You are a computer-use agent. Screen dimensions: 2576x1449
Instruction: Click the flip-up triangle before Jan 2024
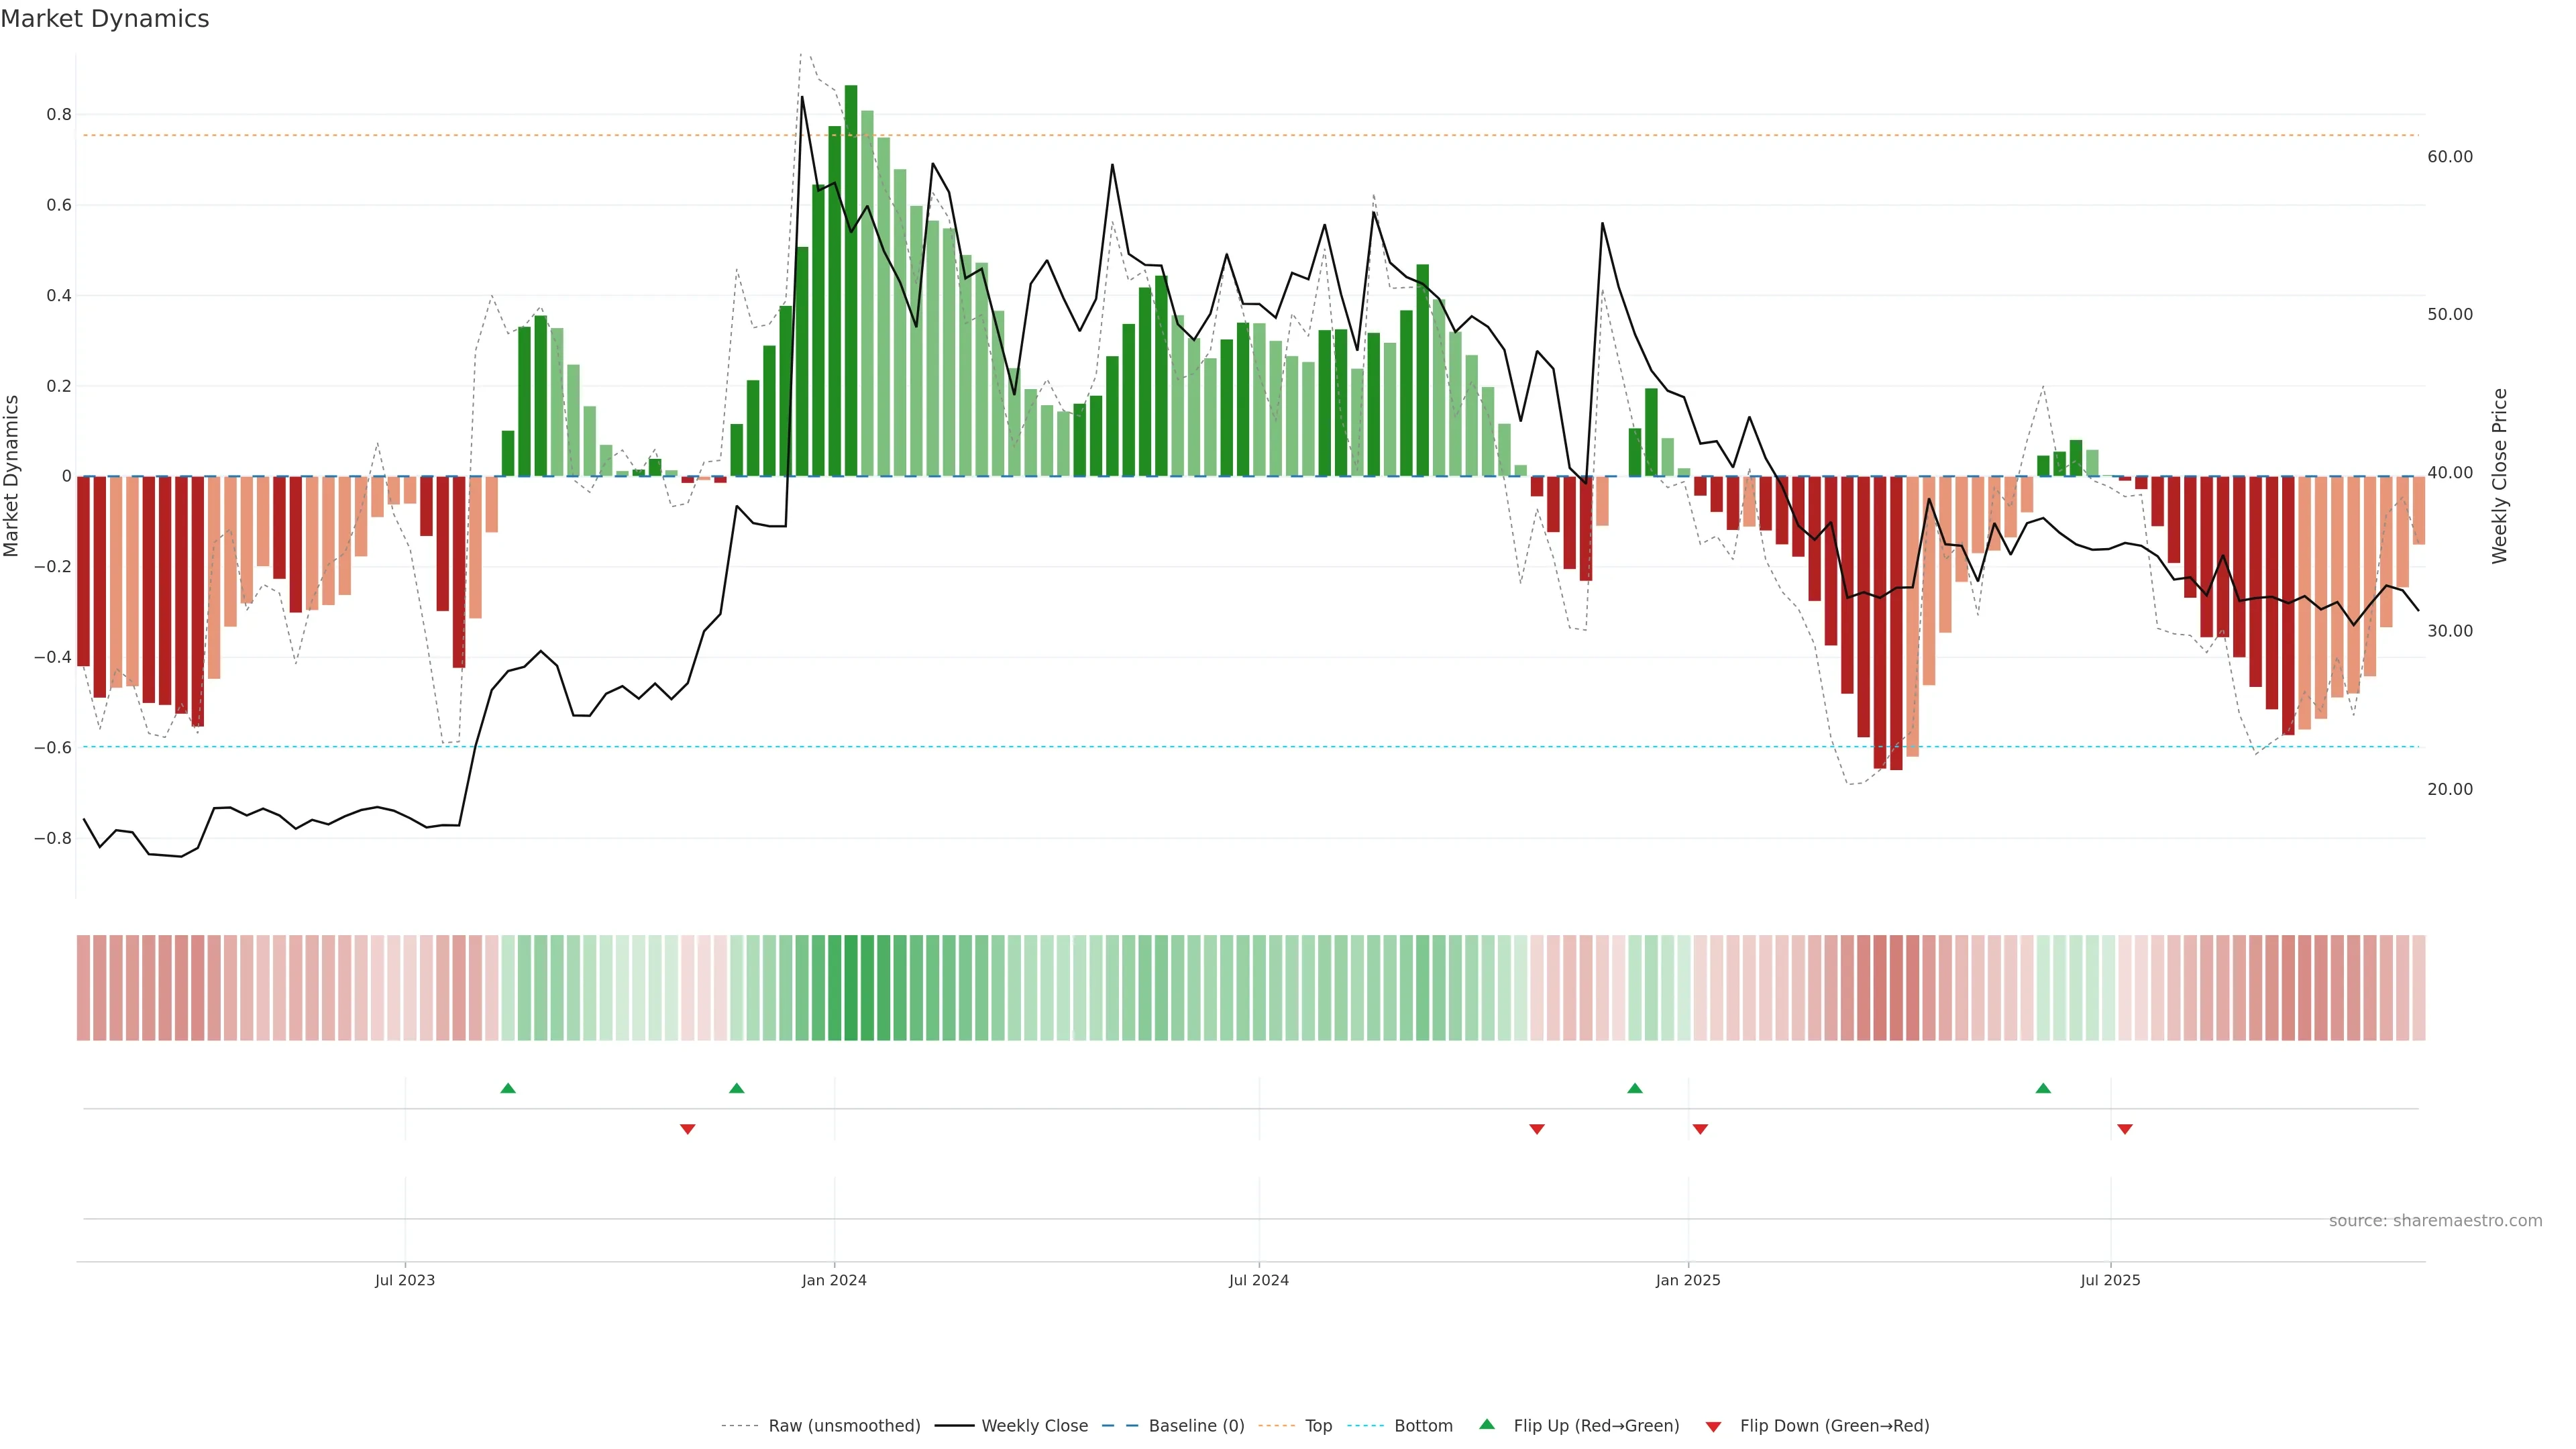click(x=737, y=1088)
